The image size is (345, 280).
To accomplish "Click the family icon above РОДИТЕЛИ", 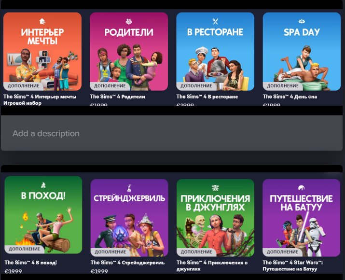I will pyautogui.click(x=129, y=21).
